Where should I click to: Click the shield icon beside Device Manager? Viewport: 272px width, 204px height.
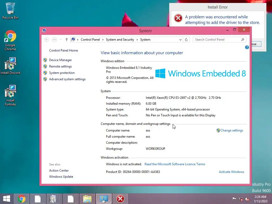(x=45, y=60)
